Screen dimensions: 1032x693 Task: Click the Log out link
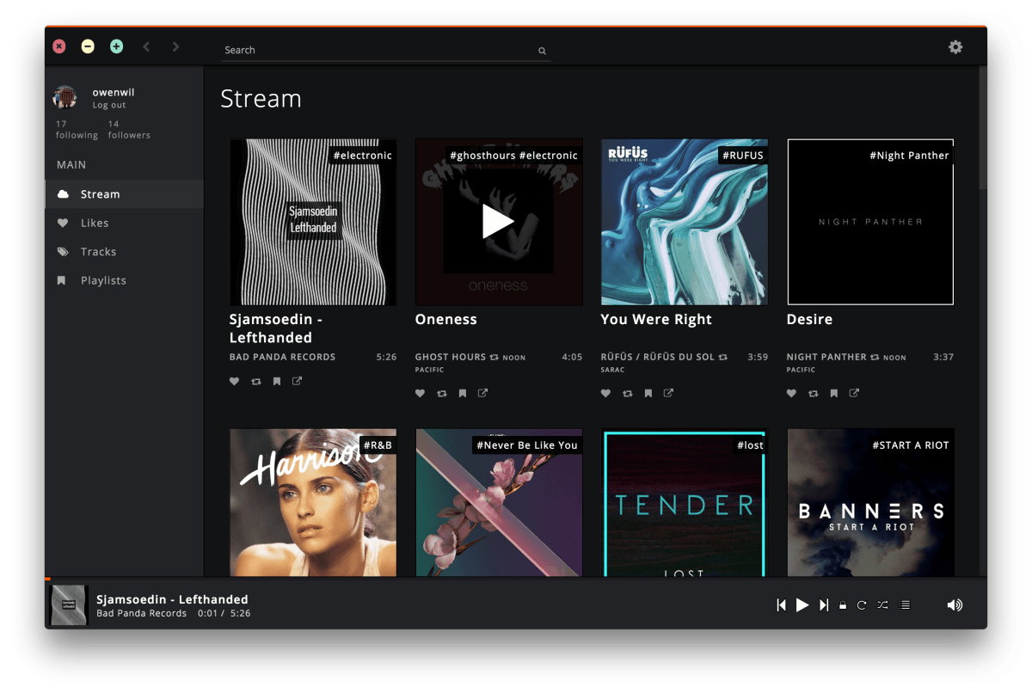tap(109, 104)
